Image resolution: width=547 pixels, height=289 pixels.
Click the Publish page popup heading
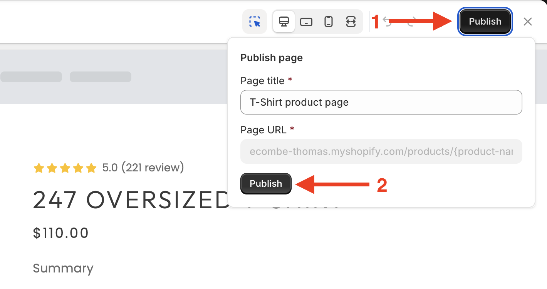[x=272, y=58]
